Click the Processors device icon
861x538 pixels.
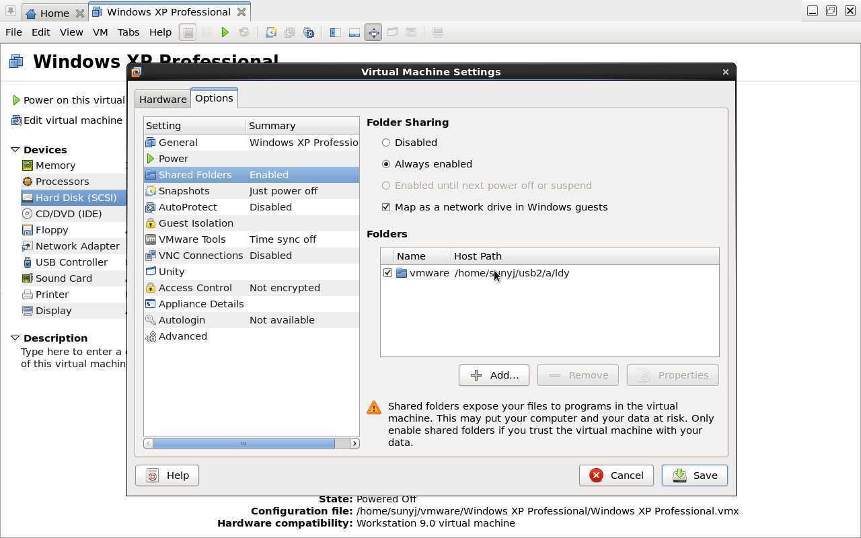coord(28,182)
